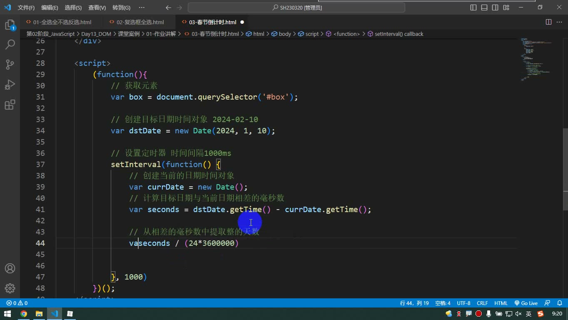Change language mode HTML in status bar
The image size is (568, 320).
coord(501,303)
